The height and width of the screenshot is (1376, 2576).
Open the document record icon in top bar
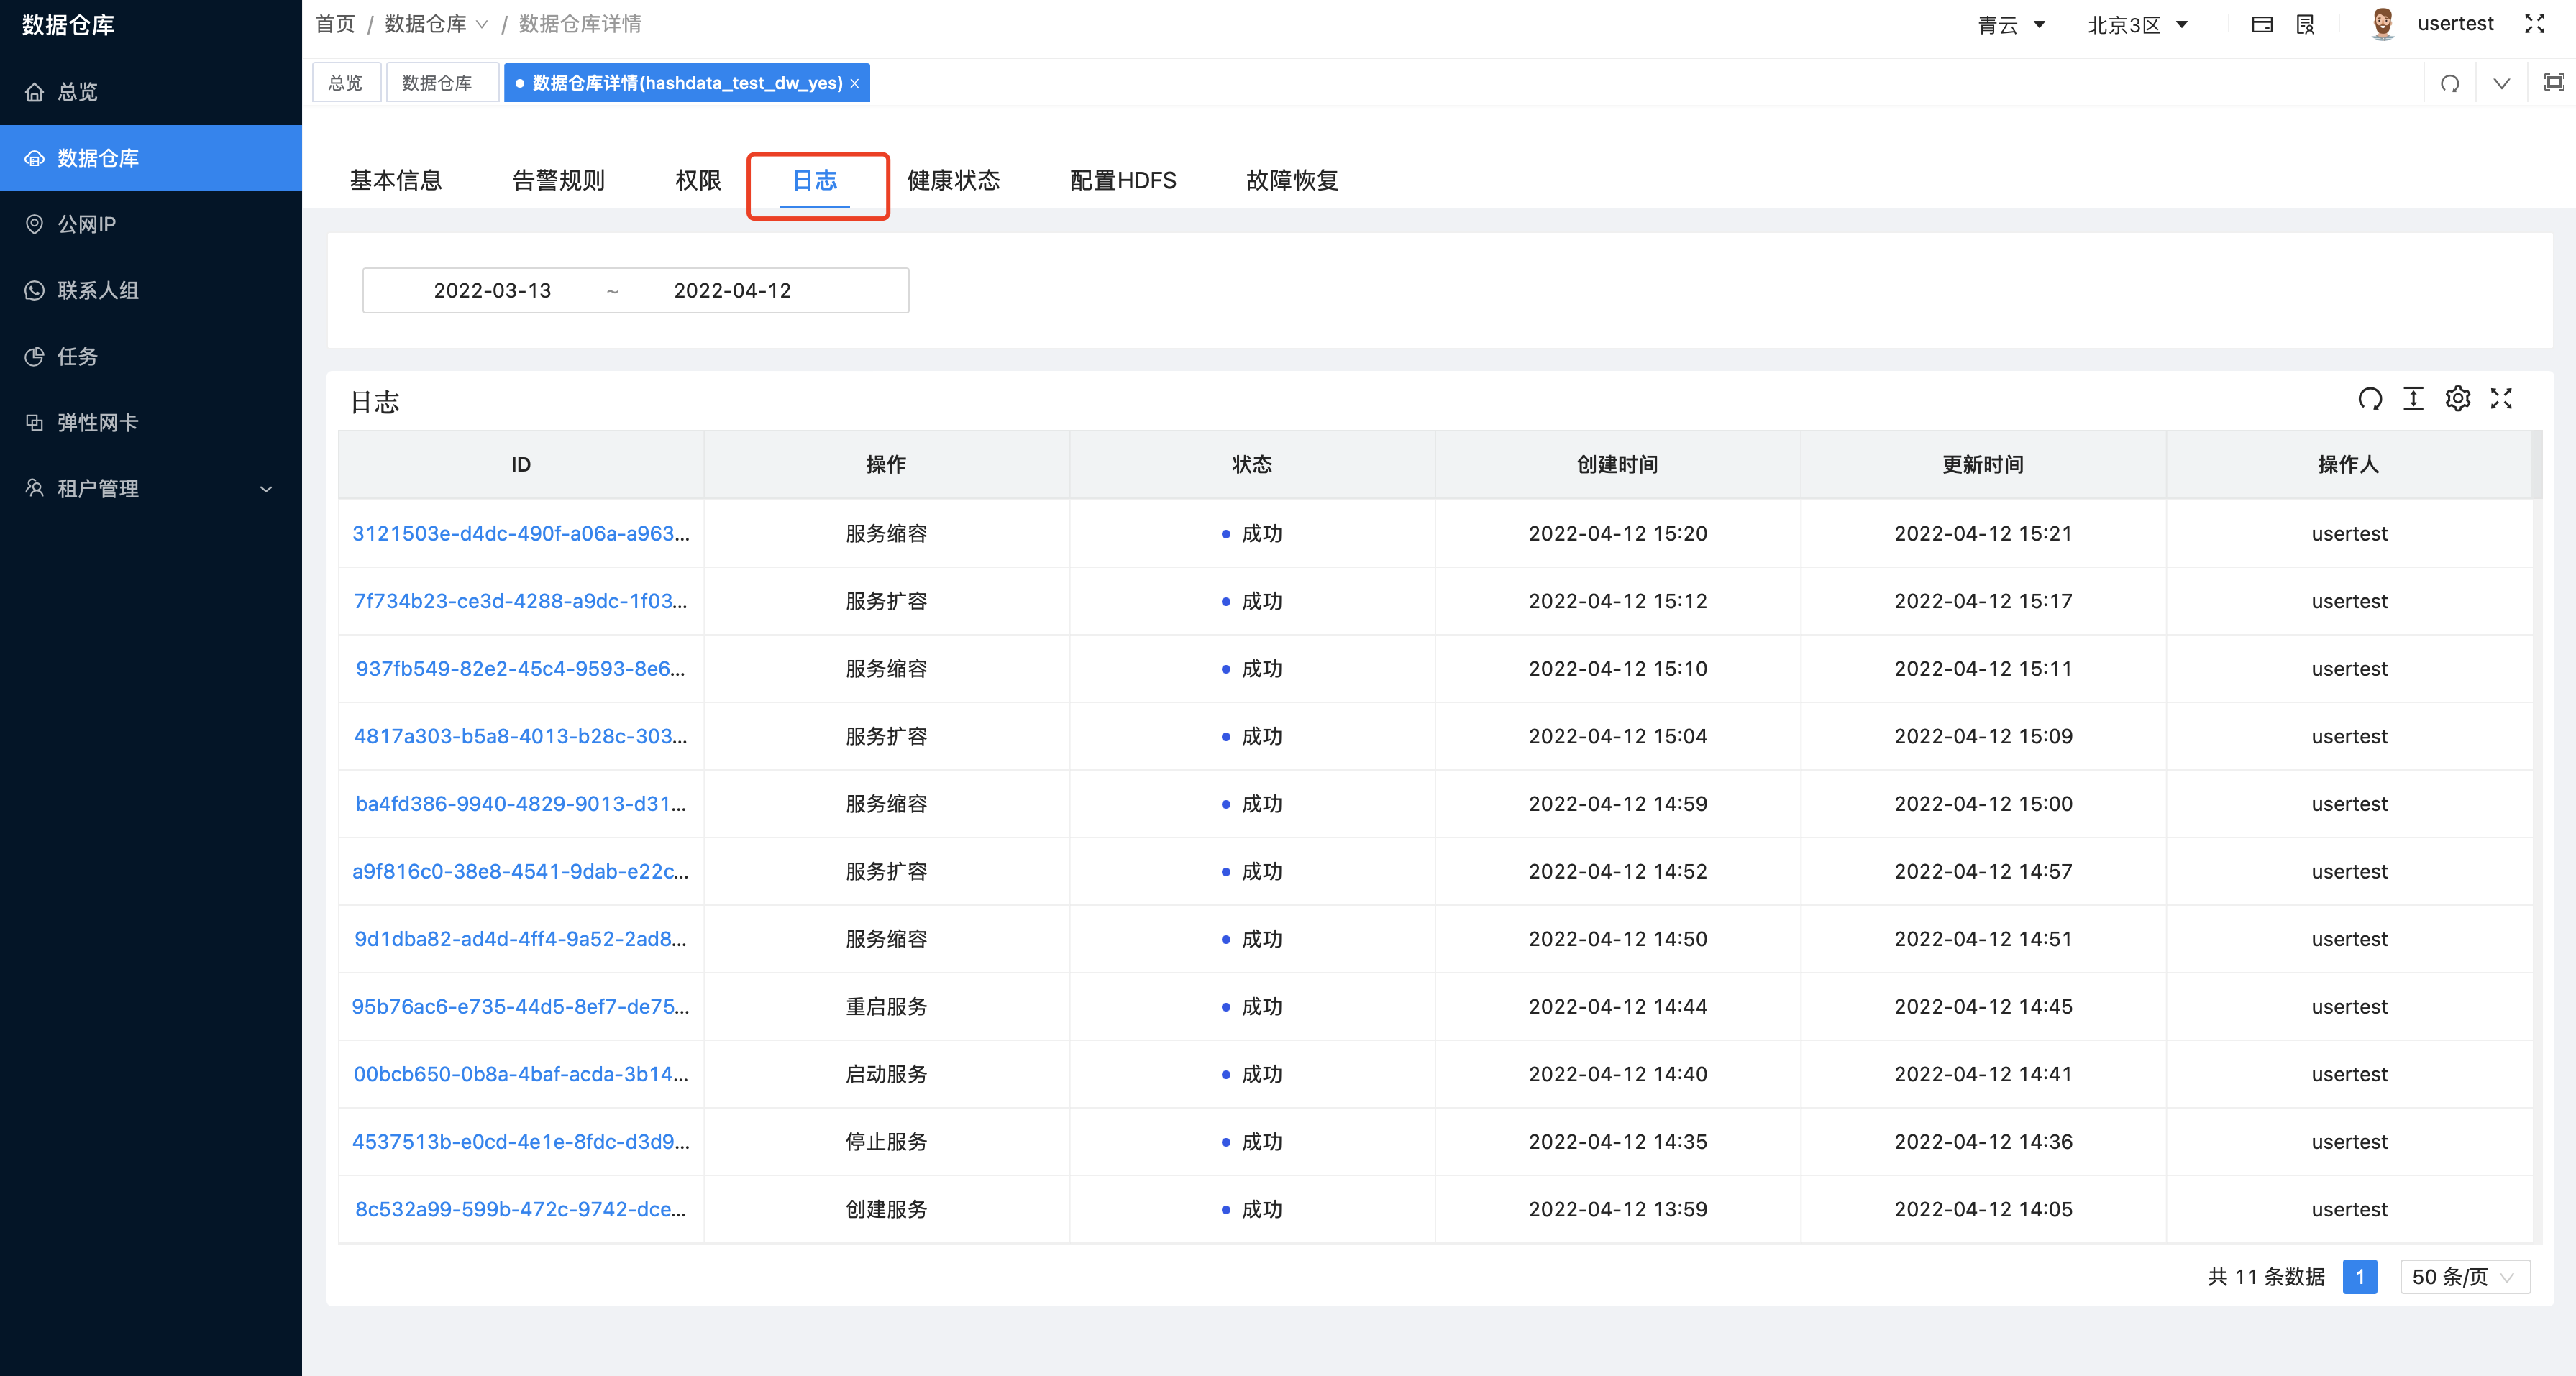pyautogui.click(x=2305, y=23)
